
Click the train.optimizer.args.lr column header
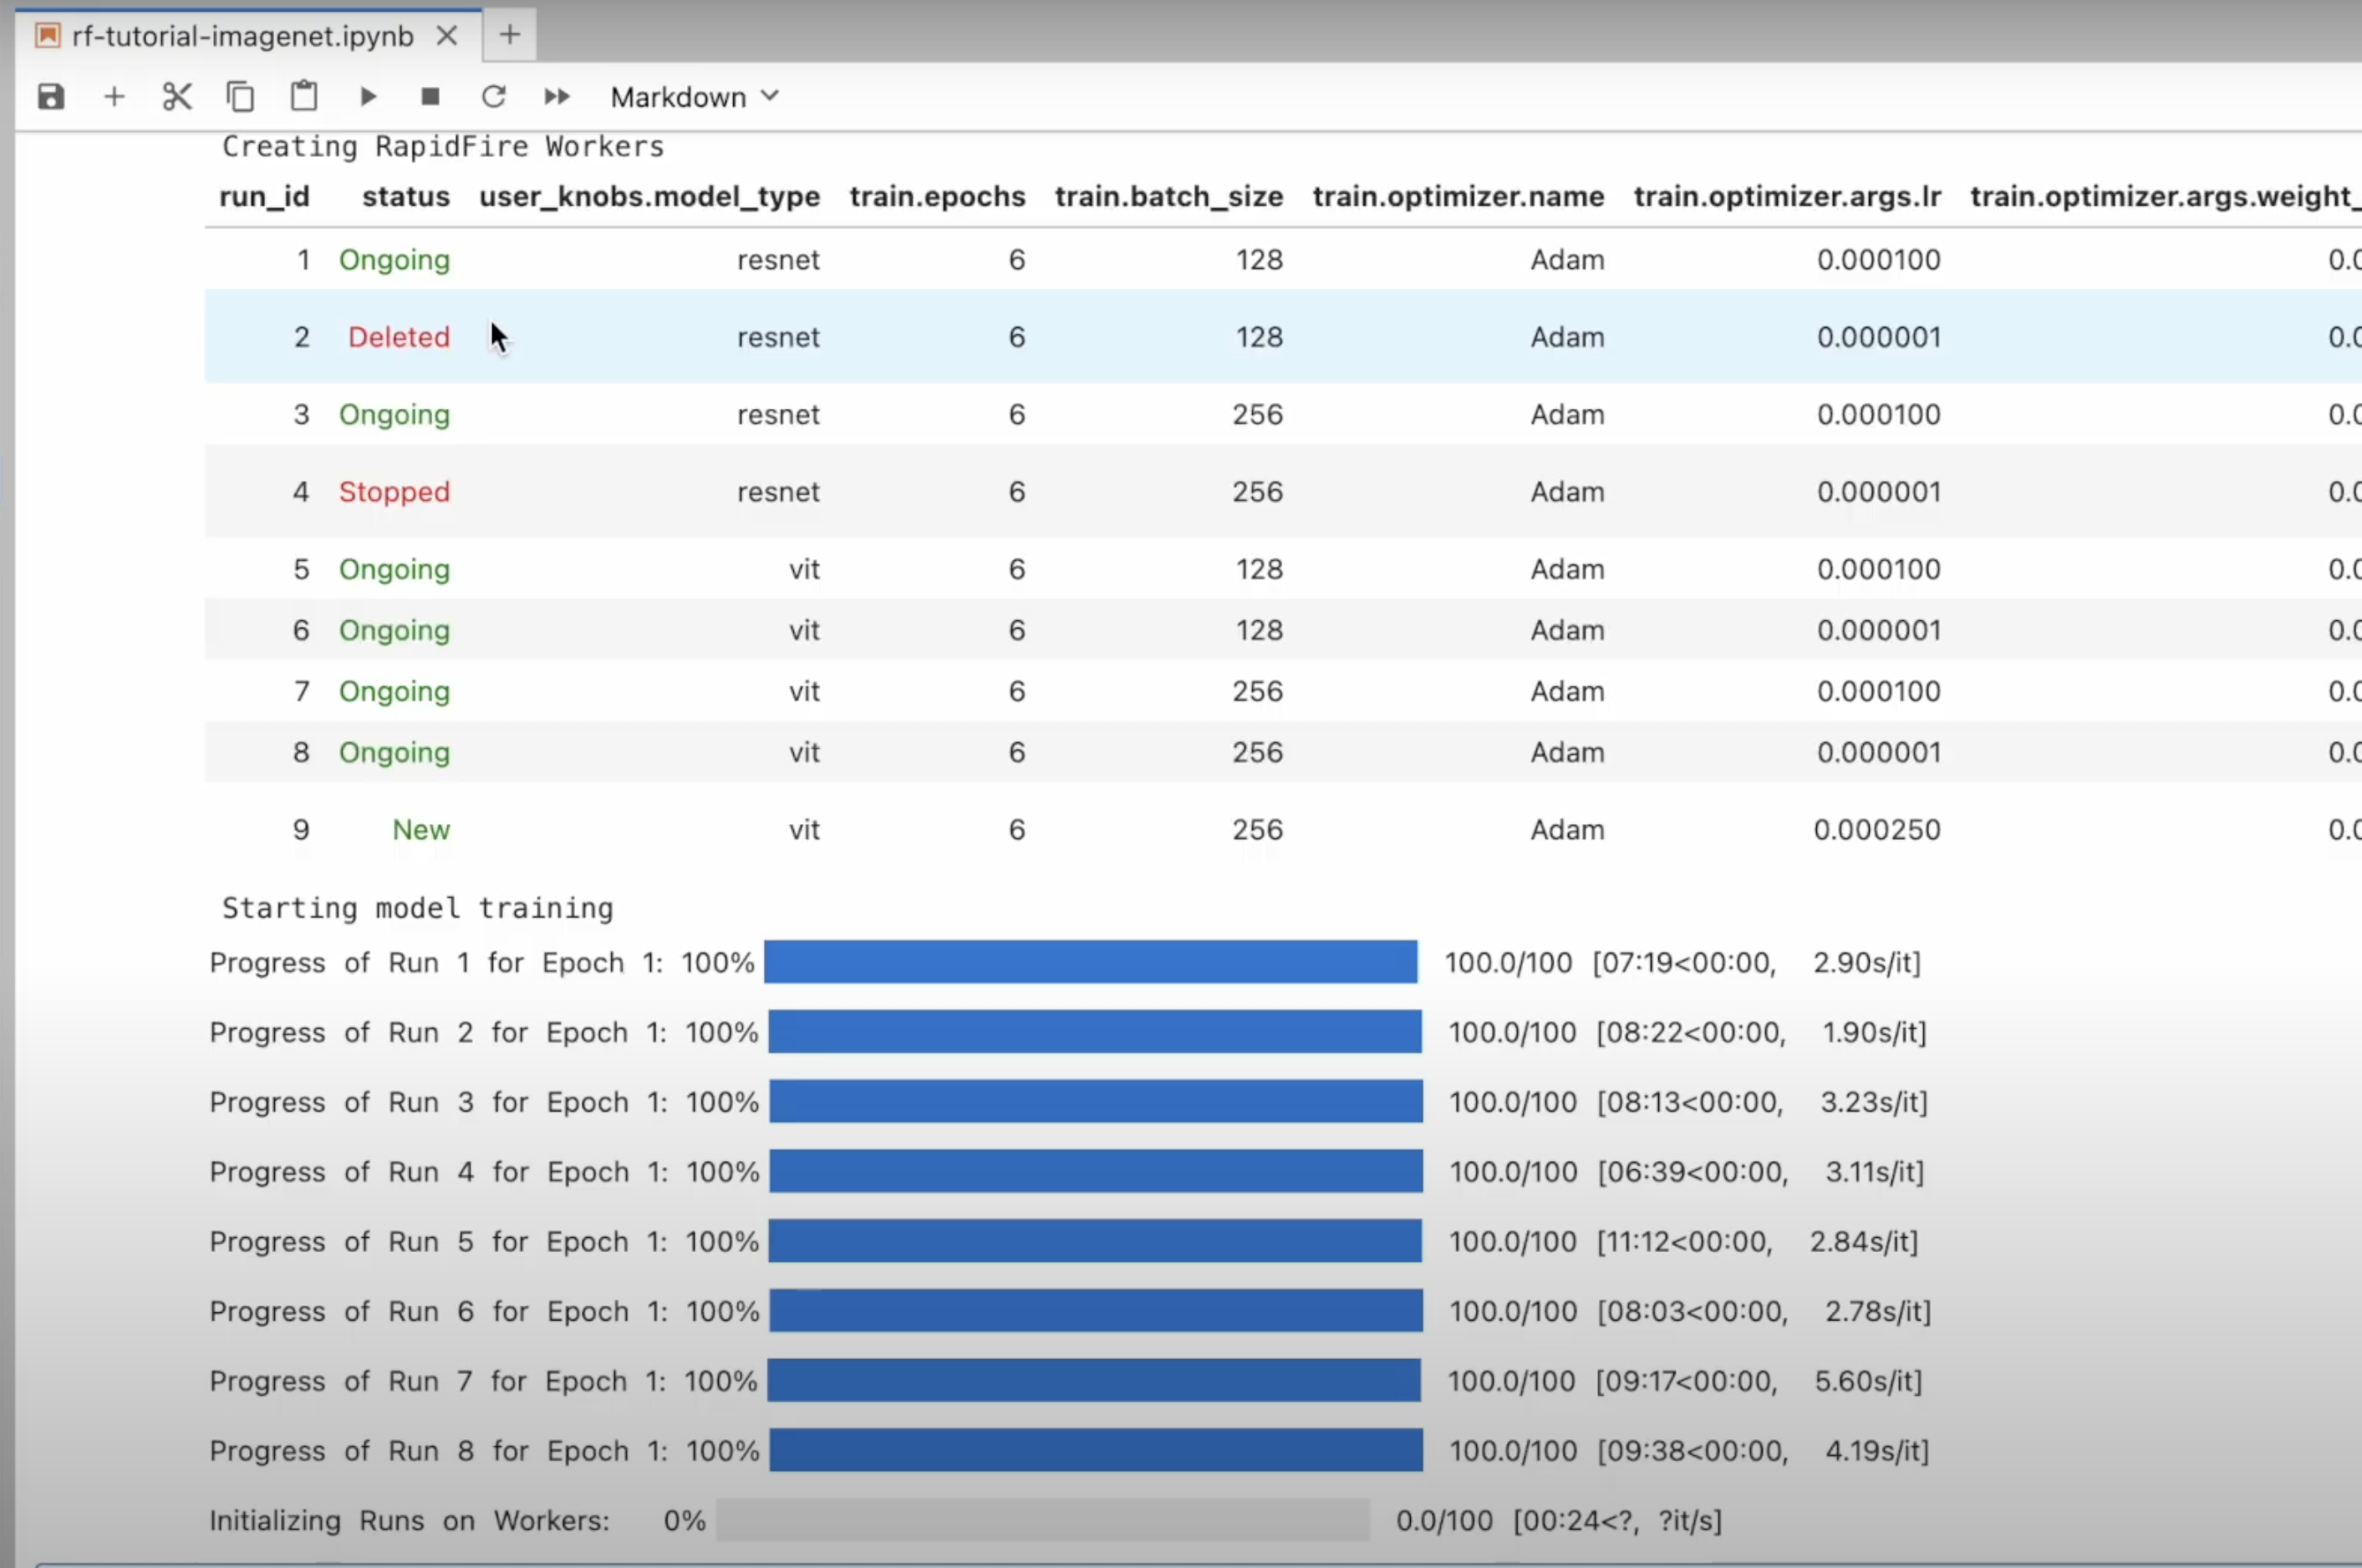tap(1787, 196)
